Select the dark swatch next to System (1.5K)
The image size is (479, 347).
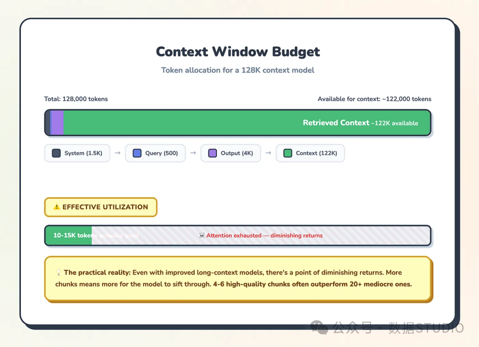tap(56, 153)
